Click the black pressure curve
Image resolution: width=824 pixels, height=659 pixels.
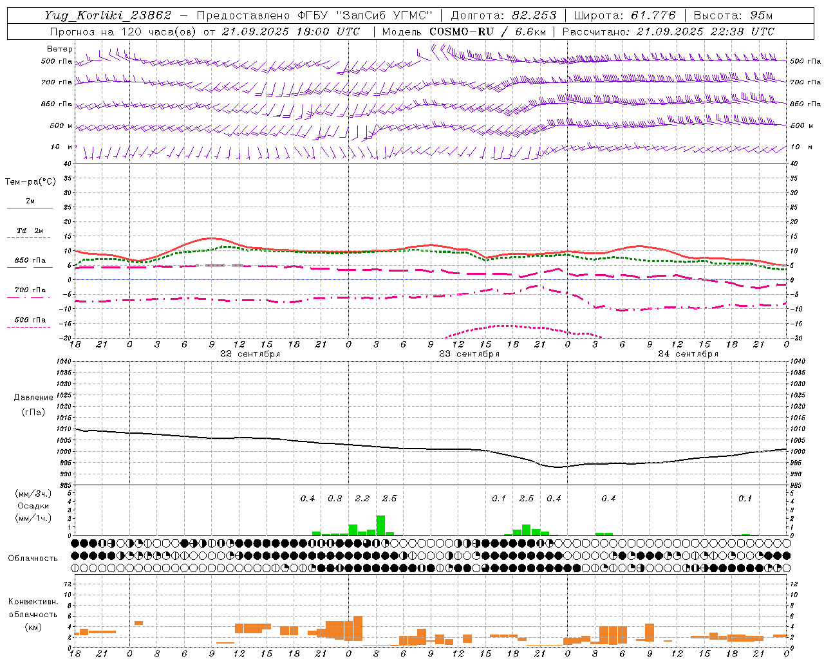coord(431,449)
